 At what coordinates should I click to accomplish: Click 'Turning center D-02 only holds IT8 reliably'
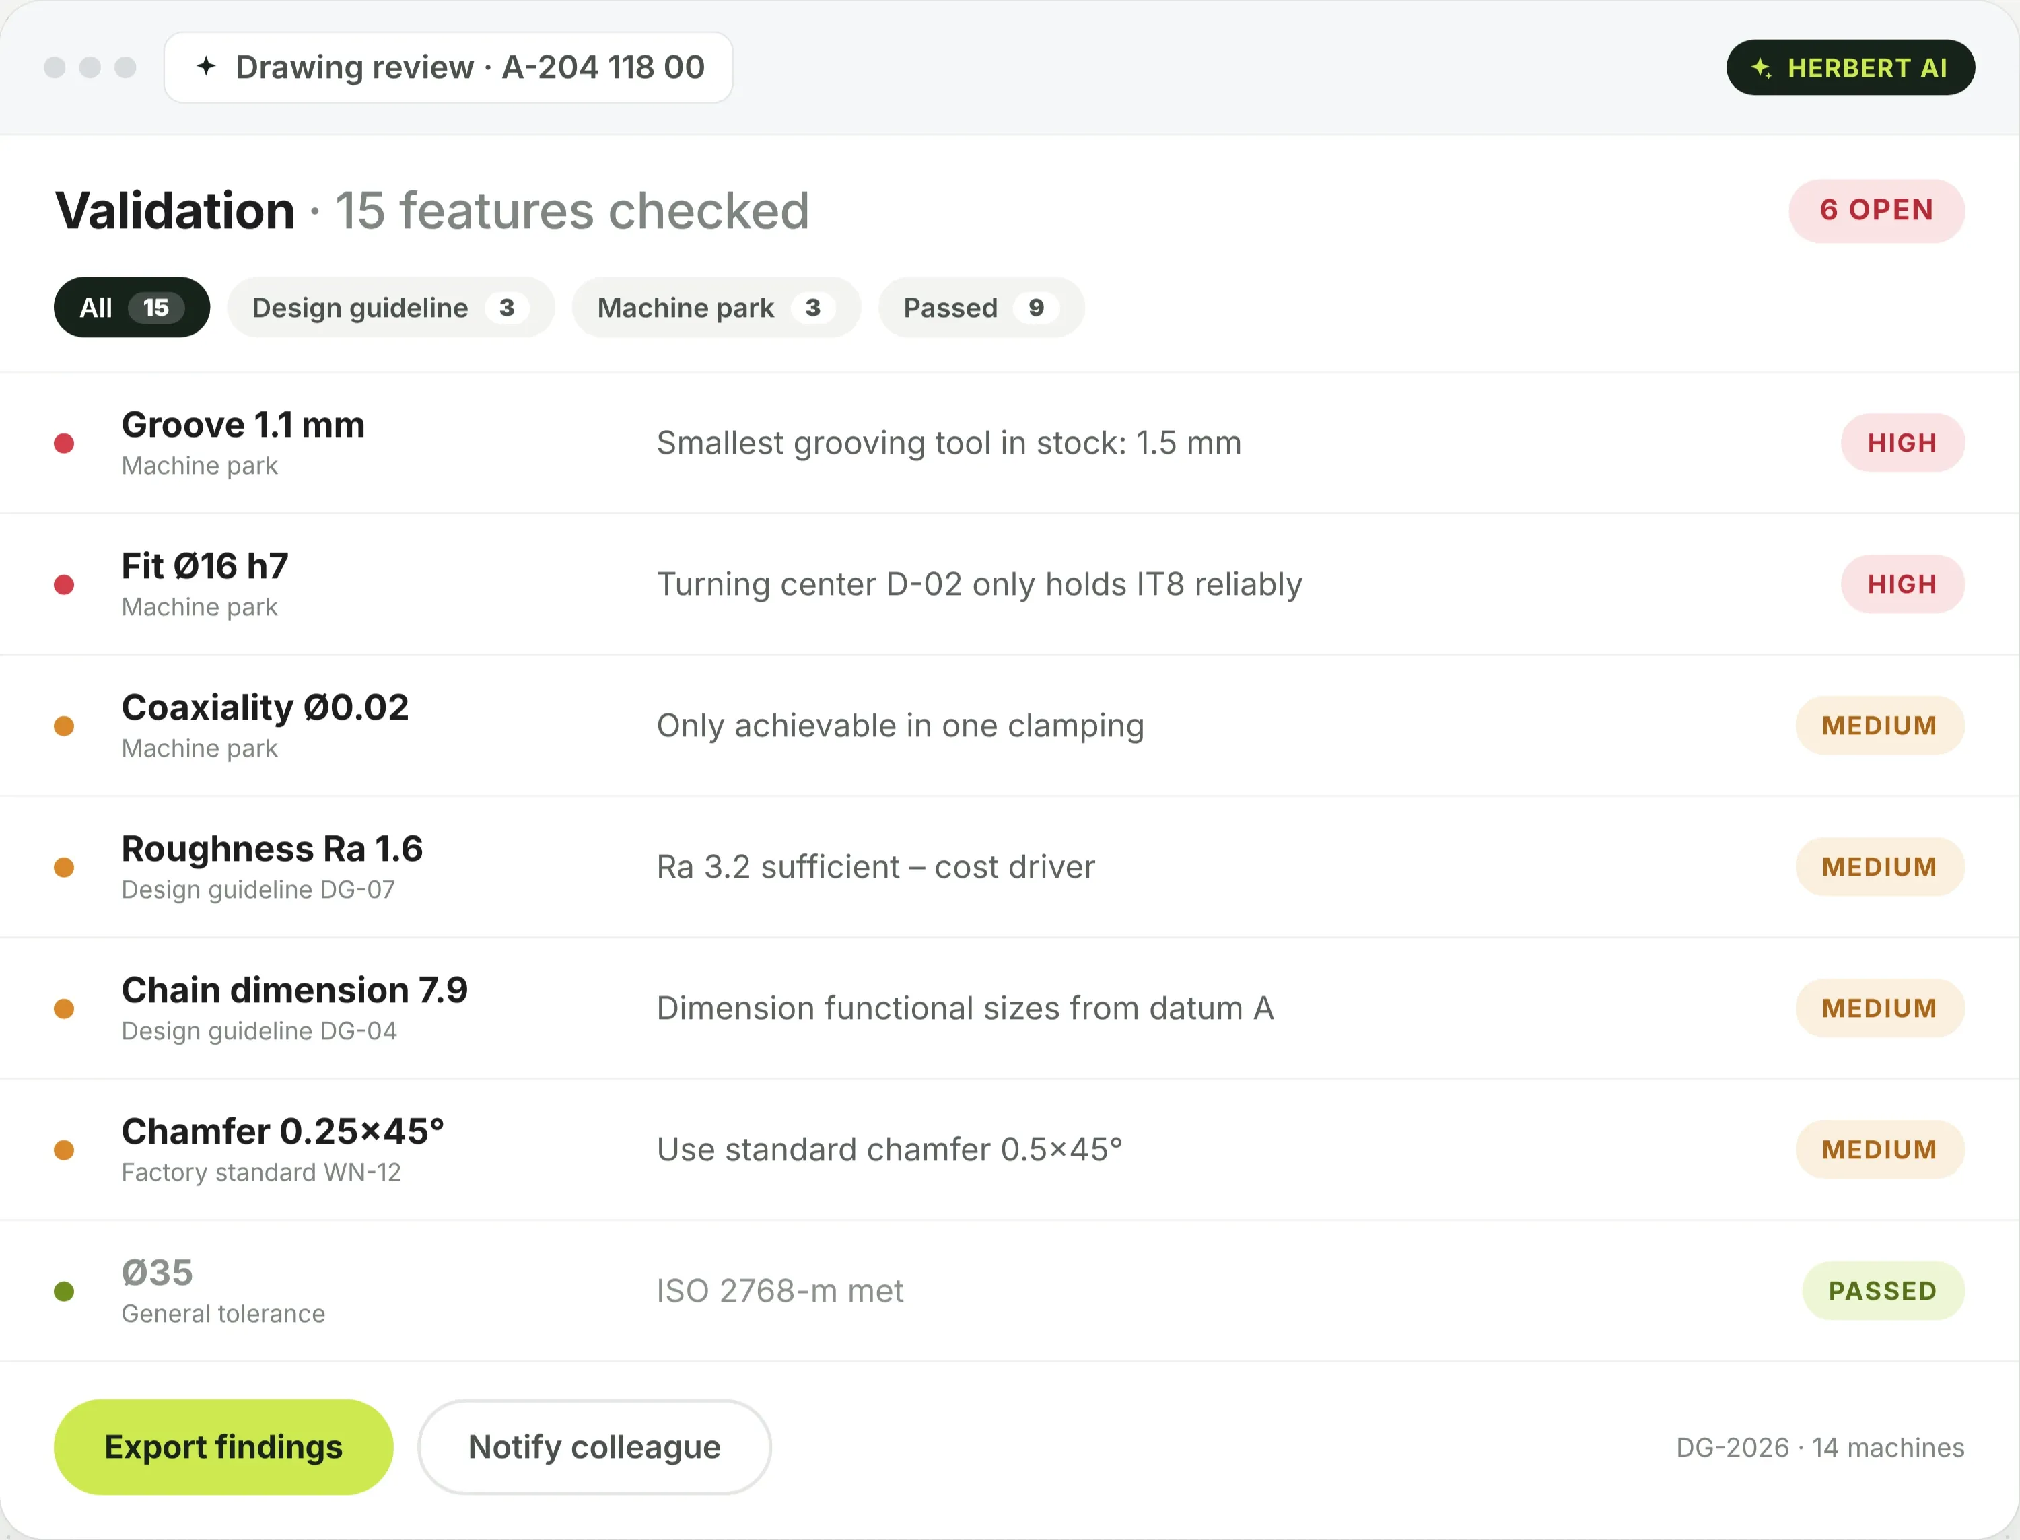pos(979,584)
